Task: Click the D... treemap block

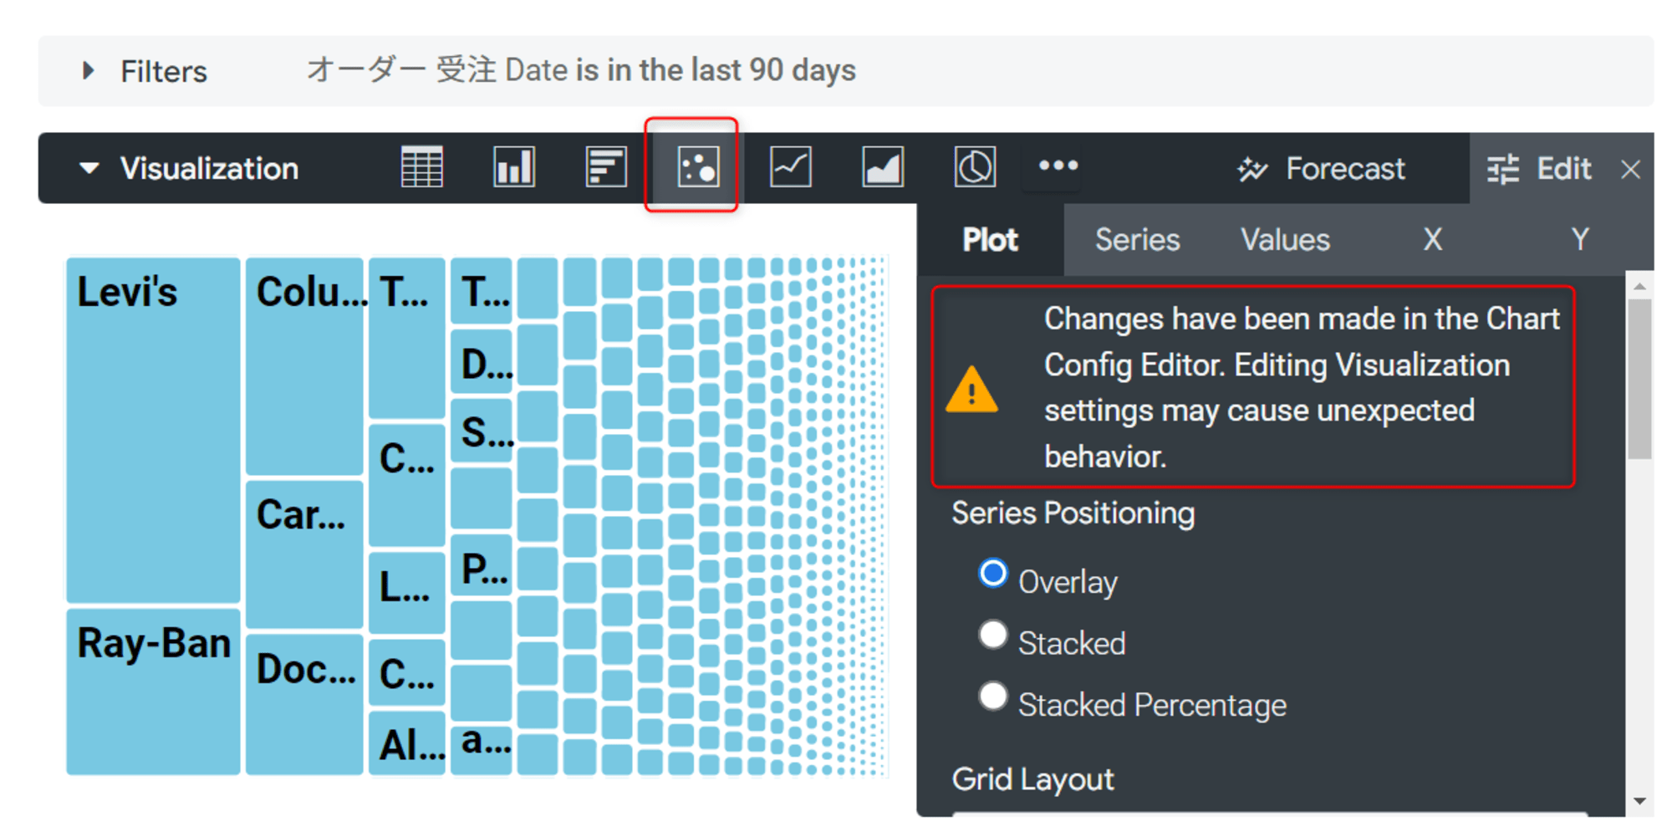Action: (482, 361)
